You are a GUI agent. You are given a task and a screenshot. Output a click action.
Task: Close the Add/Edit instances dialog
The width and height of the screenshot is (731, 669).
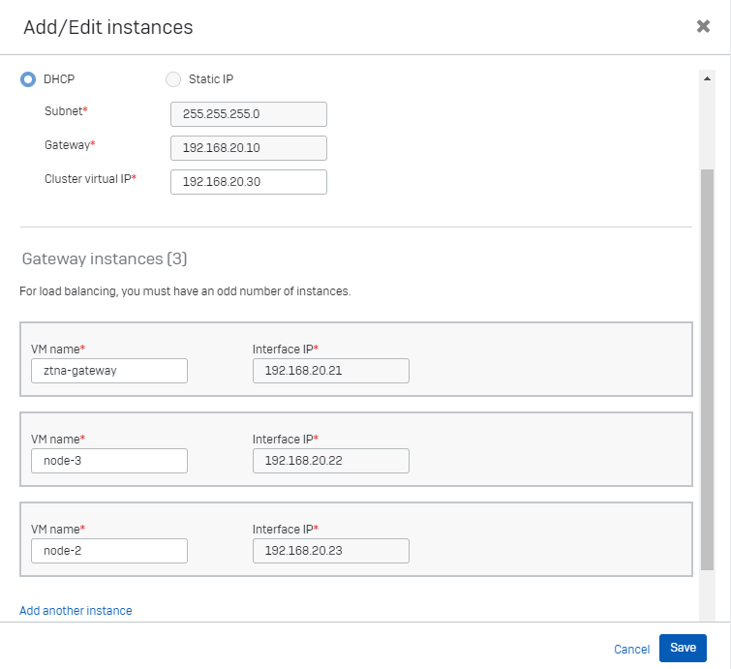703,27
